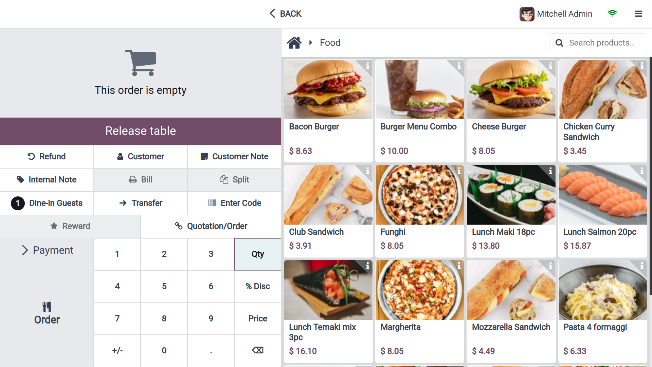Image resolution: width=652 pixels, height=367 pixels.
Task: Enable % Disc entry mode
Action: pos(257,286)
